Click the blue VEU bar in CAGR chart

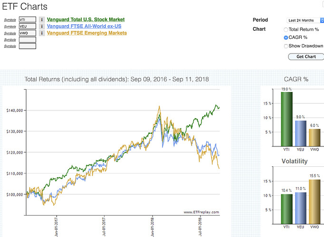[x=301, y=134]
